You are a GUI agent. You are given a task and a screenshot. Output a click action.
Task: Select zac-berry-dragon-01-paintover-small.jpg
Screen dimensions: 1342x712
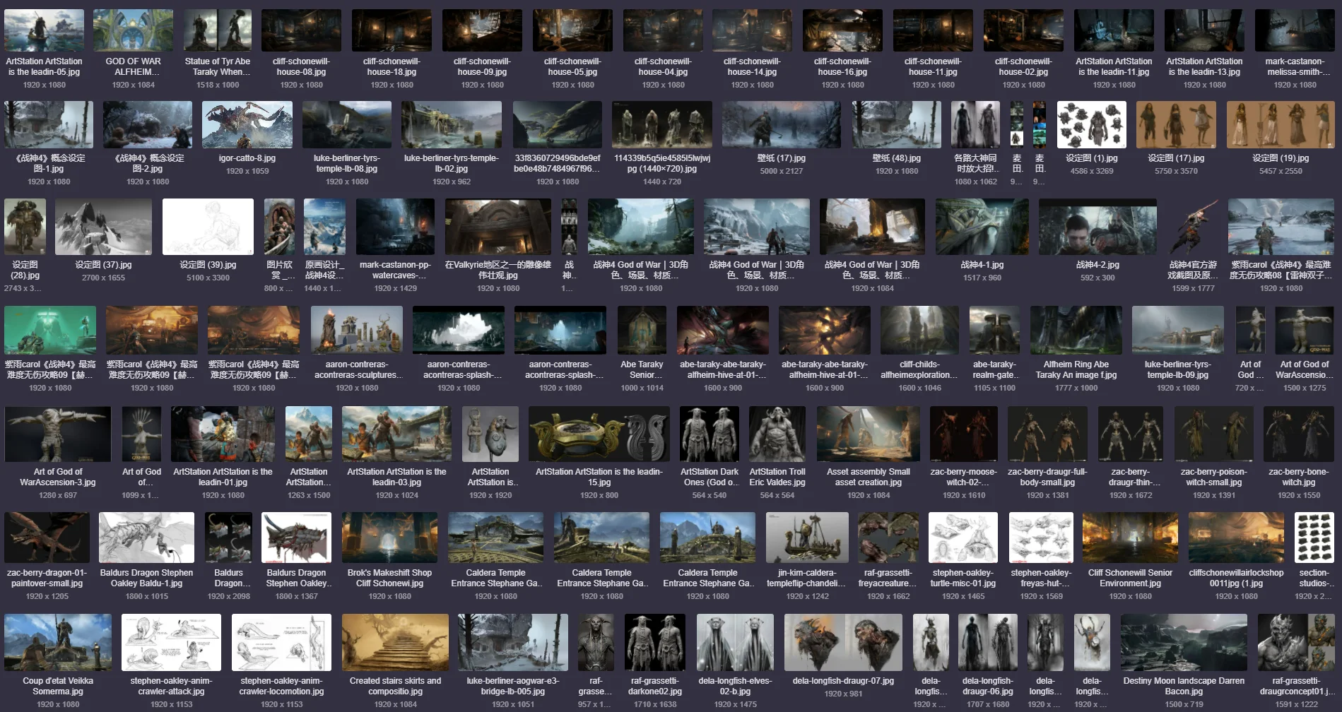(x=47, y=538)
